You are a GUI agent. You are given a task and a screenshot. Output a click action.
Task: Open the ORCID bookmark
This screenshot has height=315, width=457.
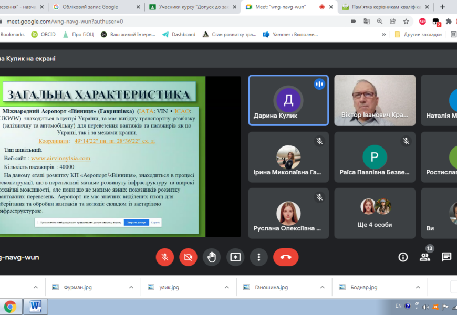tap(43, 34)
